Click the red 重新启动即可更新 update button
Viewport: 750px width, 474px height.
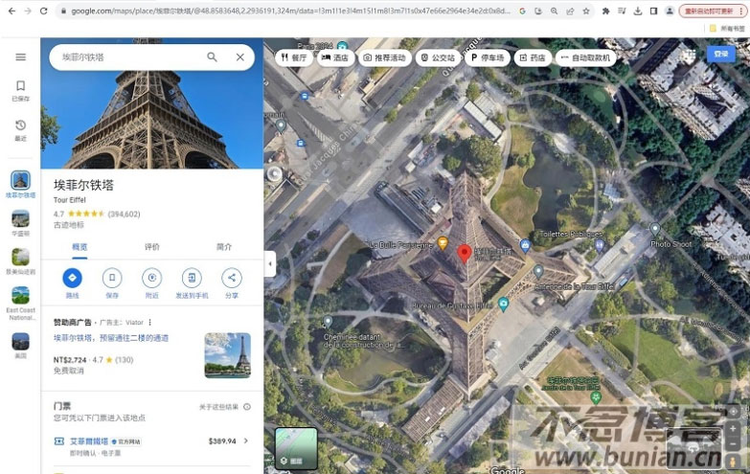coord(713,11)
